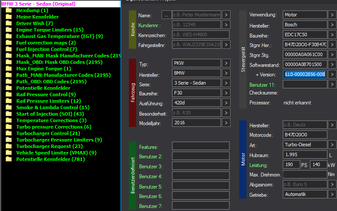Click the Leistung kW field 140

[318, 164]
